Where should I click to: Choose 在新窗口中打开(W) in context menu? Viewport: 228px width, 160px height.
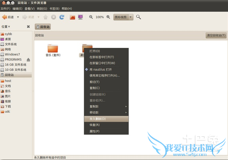pyautogui.click(x=106, y=63)
